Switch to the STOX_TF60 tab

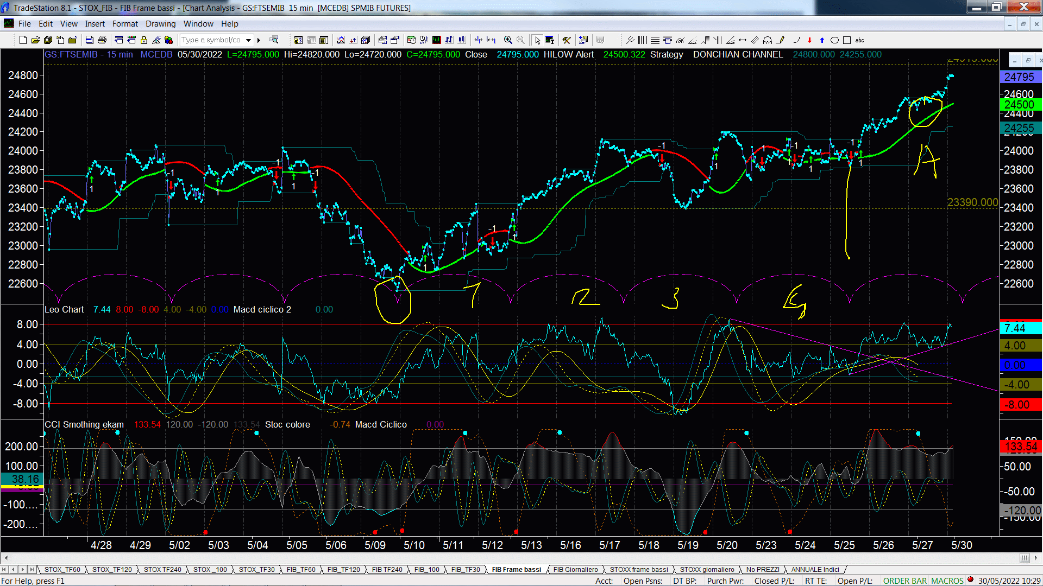pos(62,570)
